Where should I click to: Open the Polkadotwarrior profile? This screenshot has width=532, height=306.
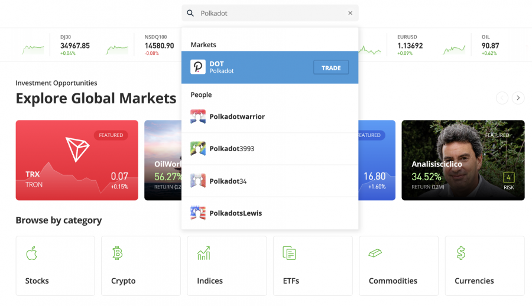click(270, 116)
